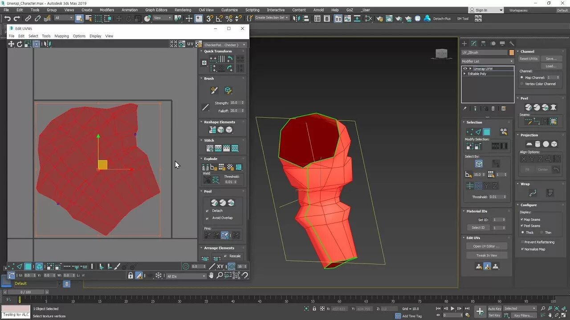Select the Polygon sub-object mode icon

tap(487, 132)
